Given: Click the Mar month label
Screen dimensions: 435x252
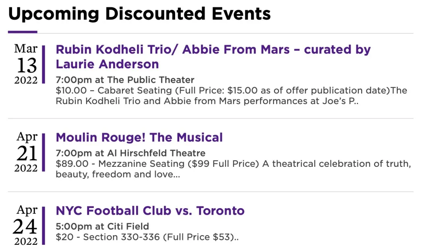Looking at the screenshot, I should 26,49.
